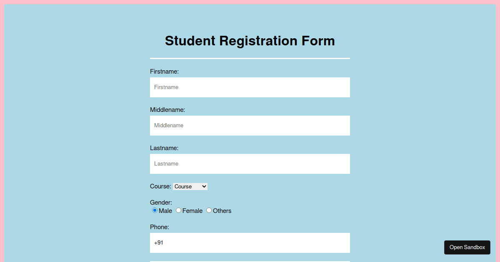Click the Lastname field label
The width and height of the screenshot is (500, 262).
tap(164, 148)
